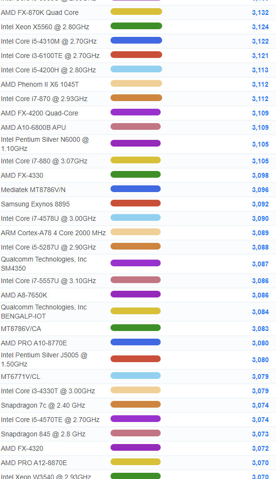
Task: Click 3,112 score on Phenom II X6 row
Action: click(x=260, y=84)
